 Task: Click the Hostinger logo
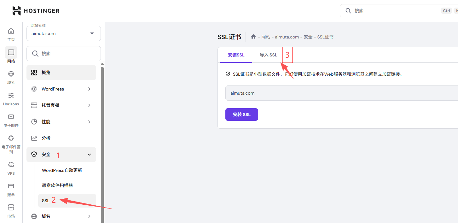pos(36,10)
